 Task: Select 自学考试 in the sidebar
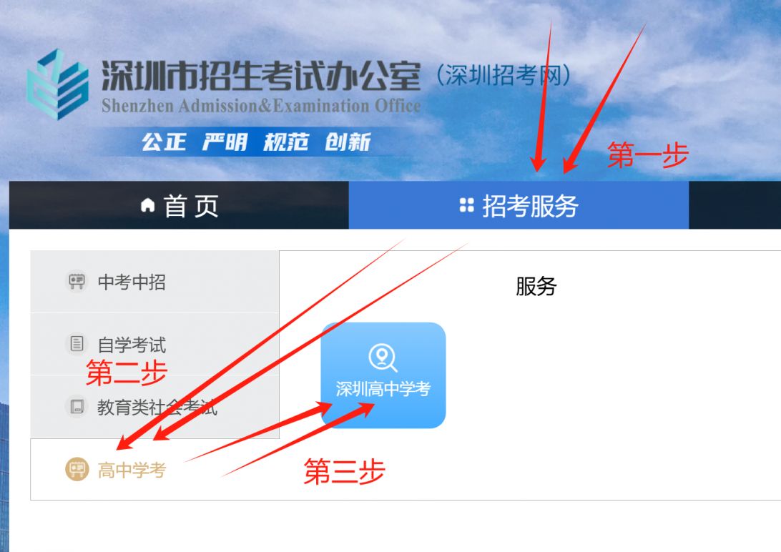pos(155,344)
